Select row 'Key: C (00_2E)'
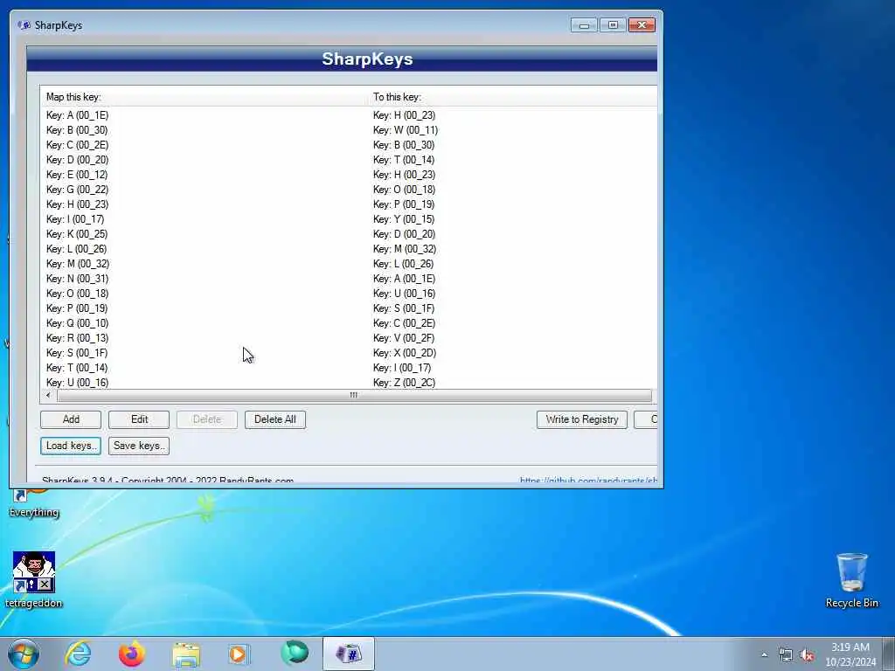 click(77, 145)
